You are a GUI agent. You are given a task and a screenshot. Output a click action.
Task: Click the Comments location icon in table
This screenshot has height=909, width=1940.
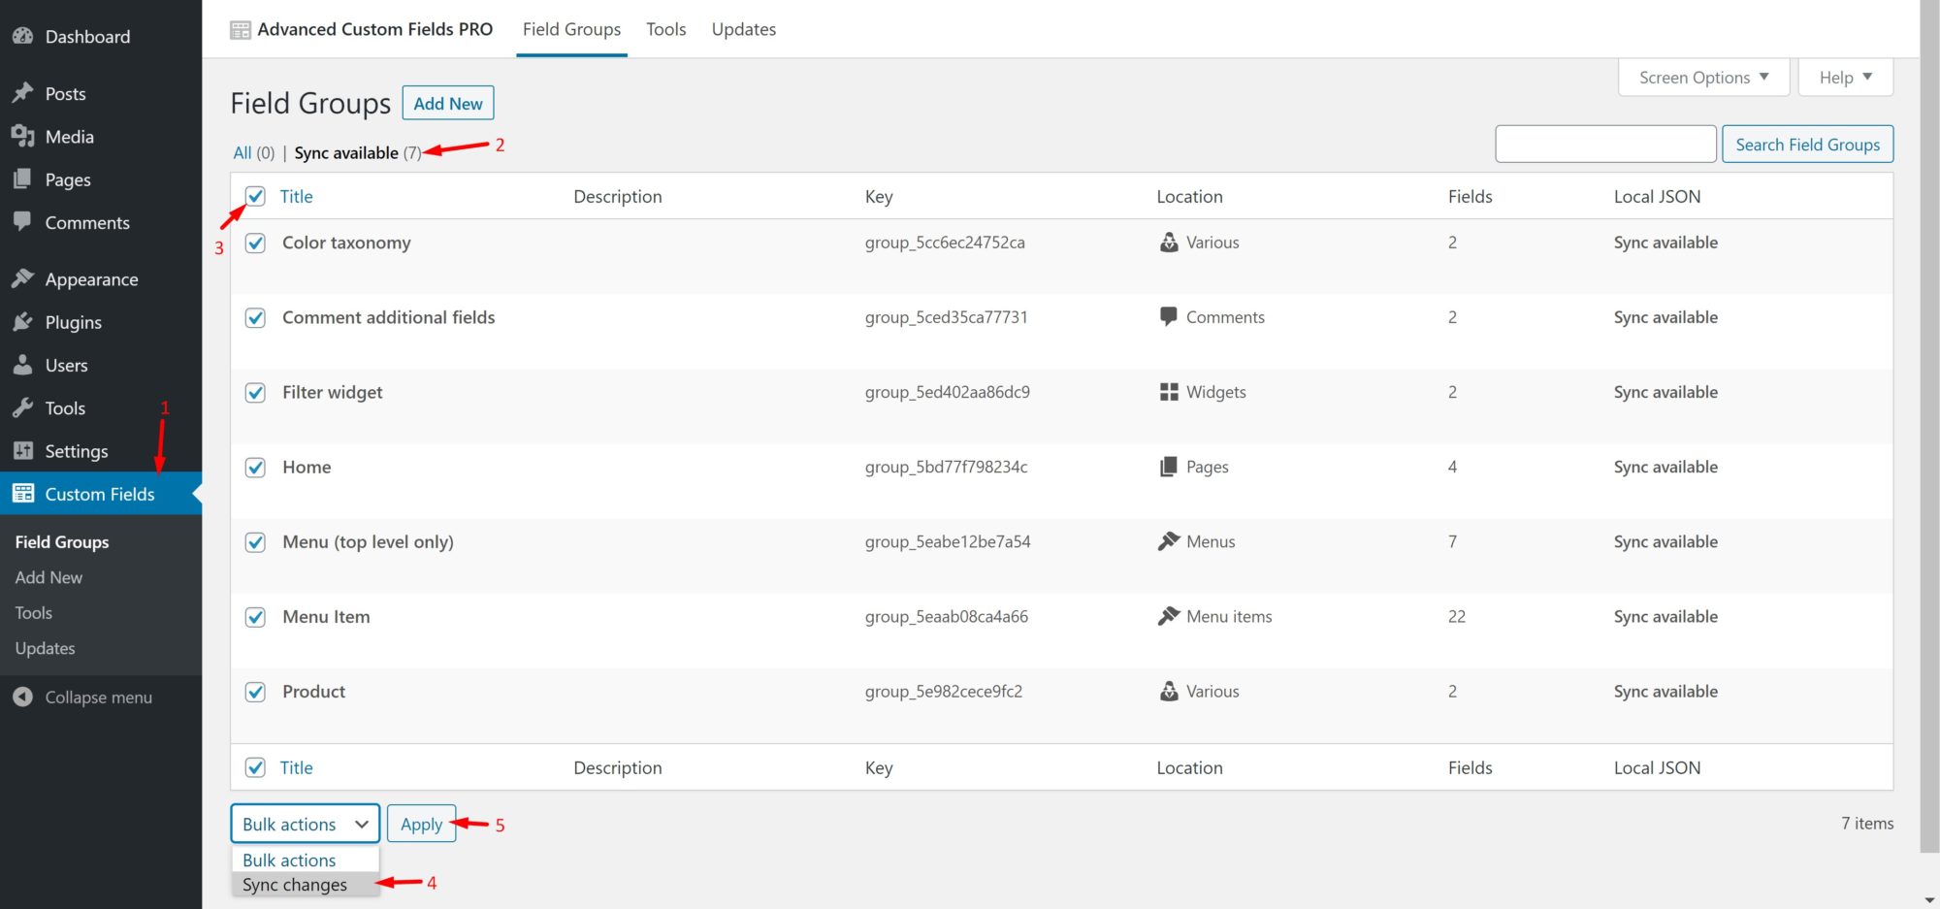(1169, 316)
